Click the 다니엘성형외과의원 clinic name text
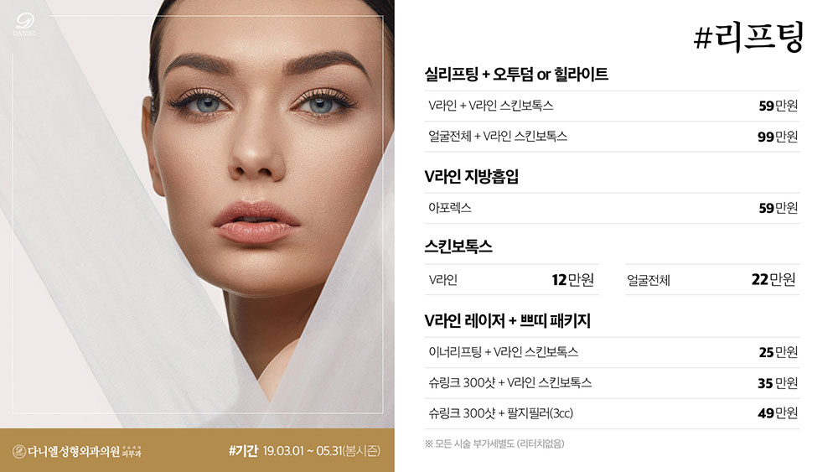Viewport: 838px width, 472px height. pos(74,452)
